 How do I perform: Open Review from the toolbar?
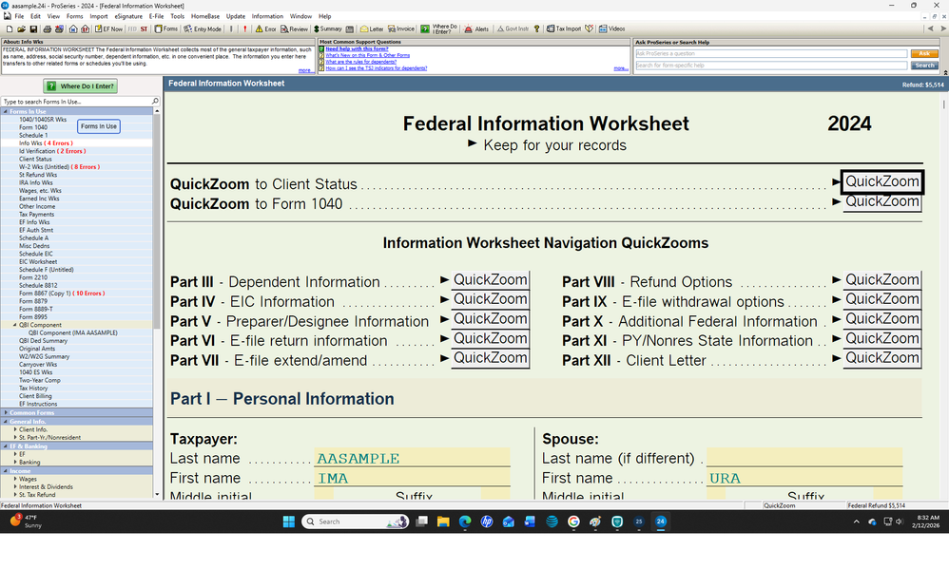[295, 29]
